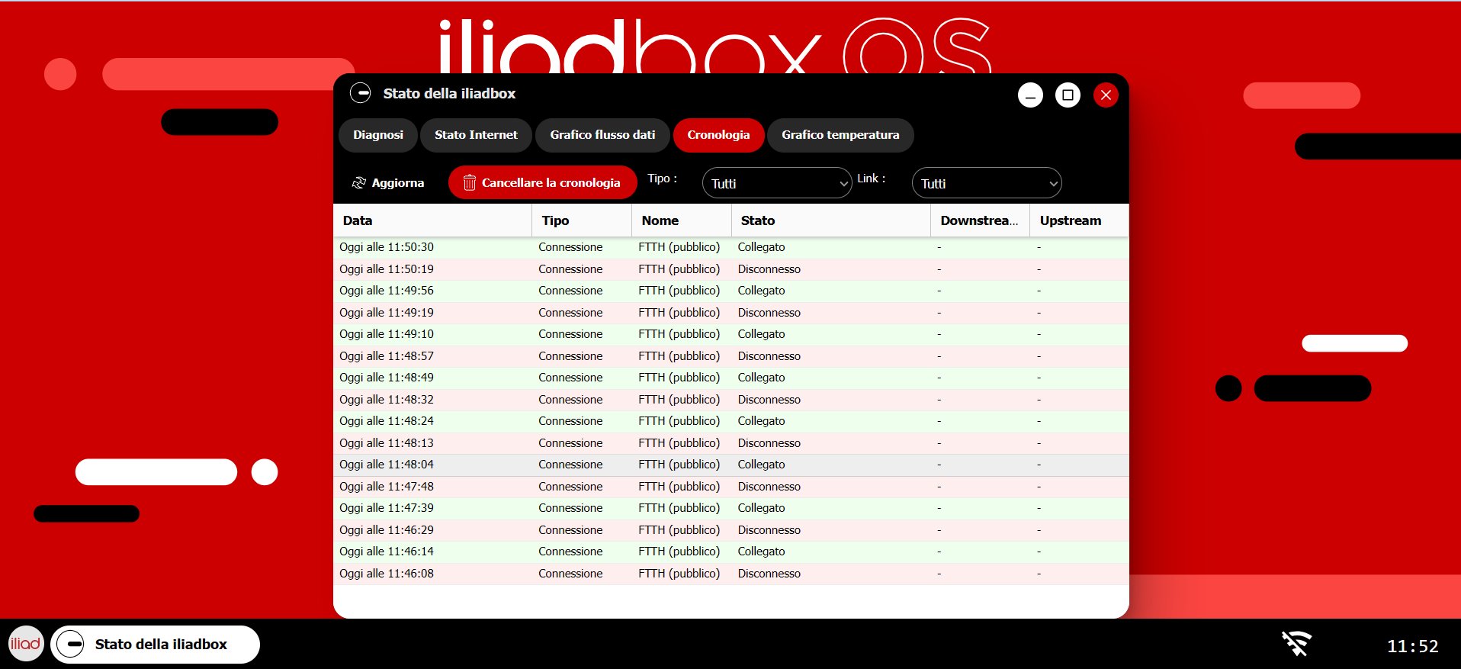1461x669 pixels.
Task: Select the row 'Oggi alle 11:46:29'
Action: point(731,530)
